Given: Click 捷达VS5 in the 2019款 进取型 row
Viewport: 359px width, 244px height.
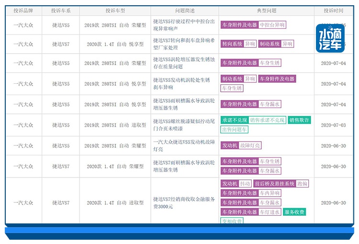Looking at the screenshot, I should 61,125.
